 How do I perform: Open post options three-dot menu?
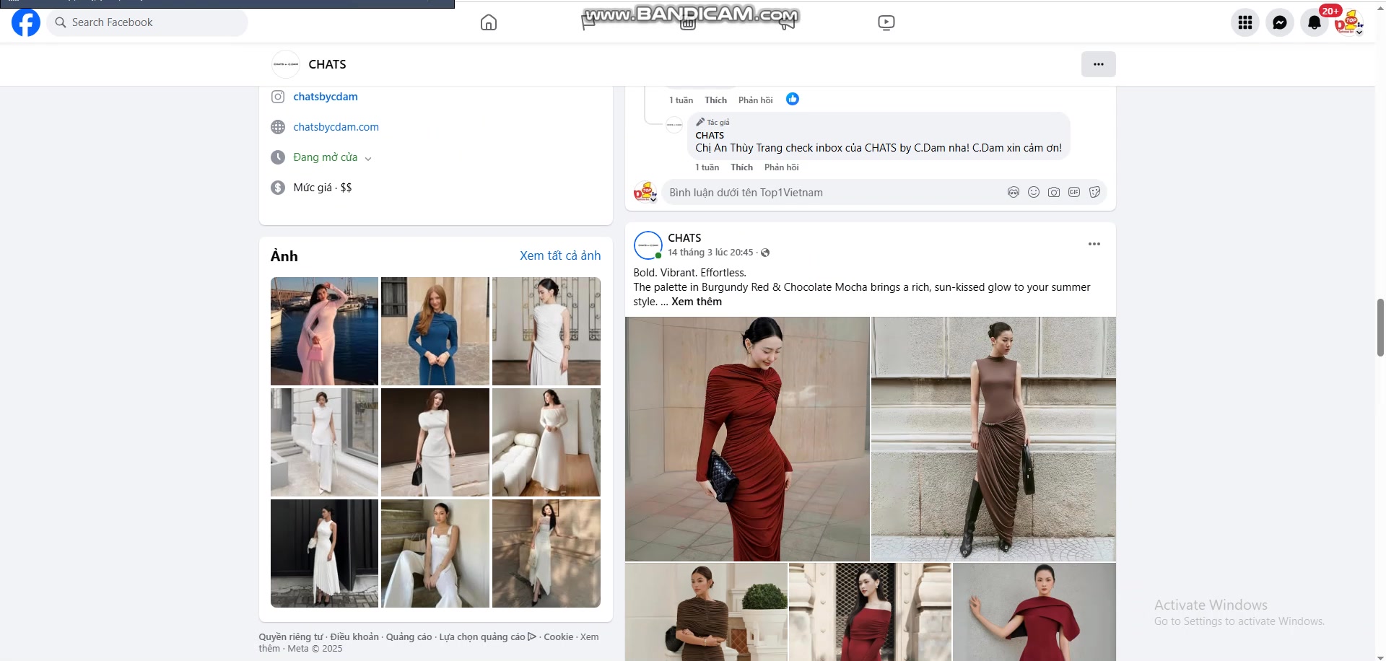pos(1094,244)
